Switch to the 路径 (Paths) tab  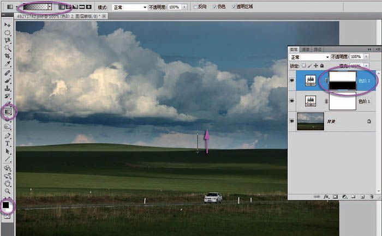pyautogui.click(x=318, y=49)
